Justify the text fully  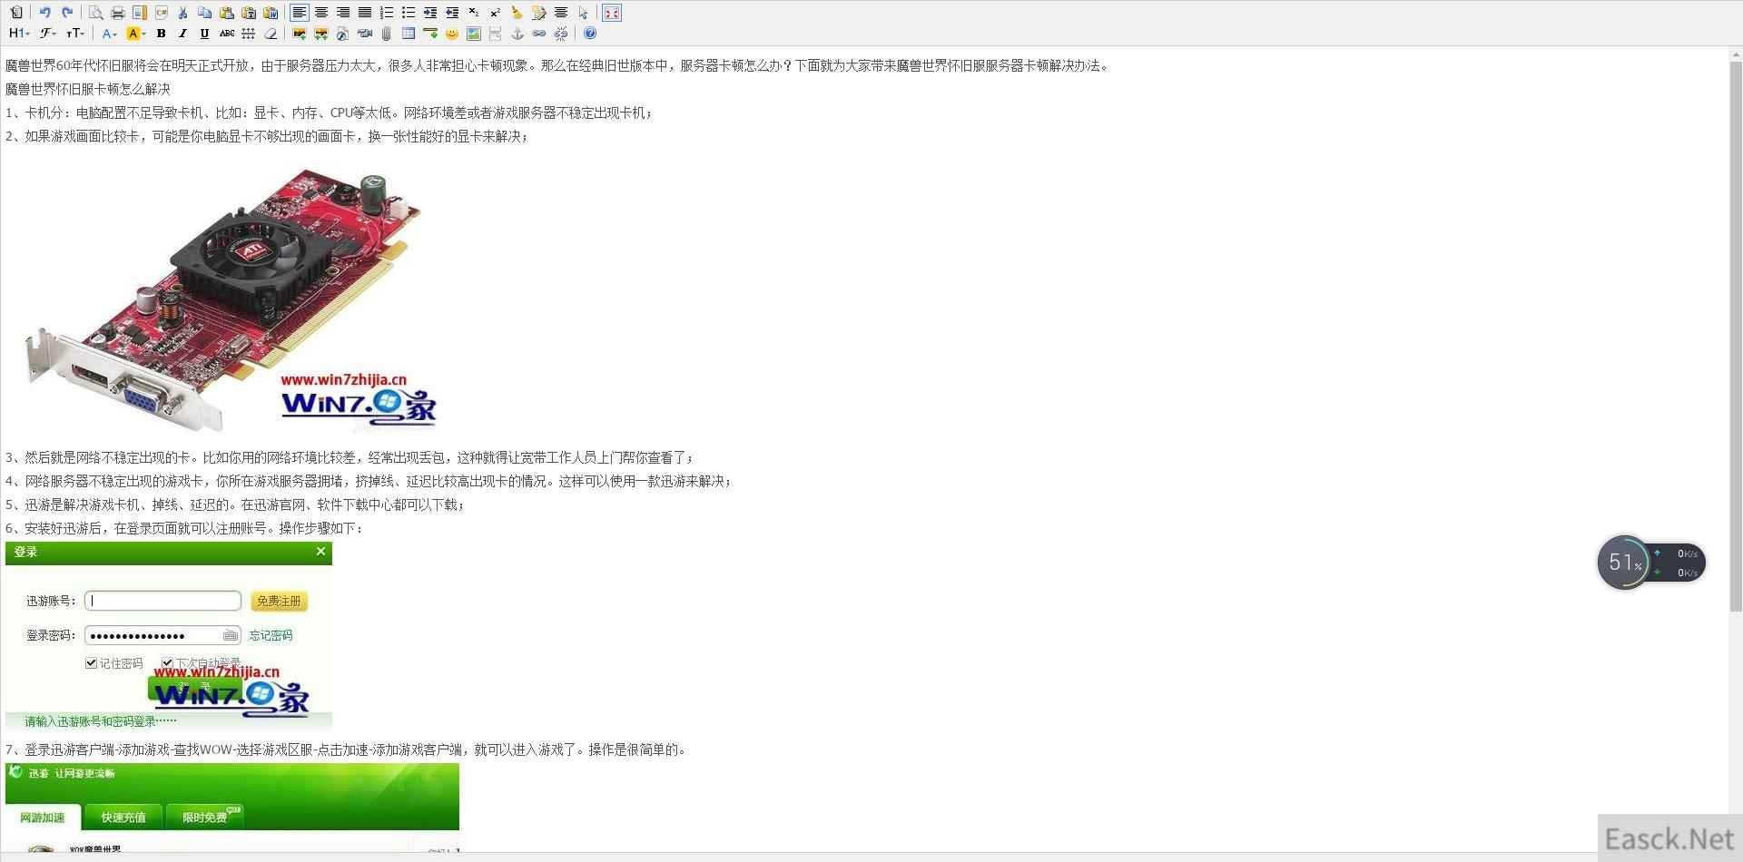tap(365, 13)
